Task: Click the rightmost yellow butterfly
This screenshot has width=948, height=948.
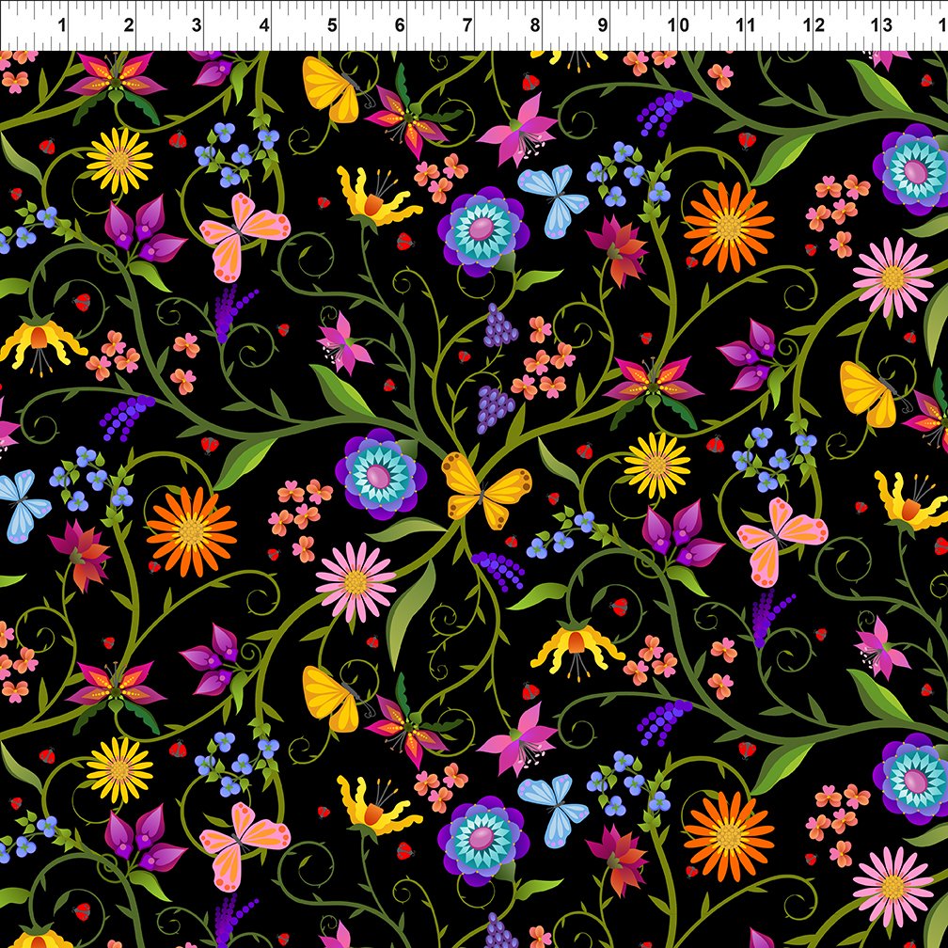Action: click(x=867, y=394)
